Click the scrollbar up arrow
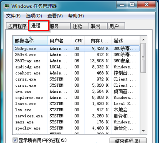Viewport: 159px width, 143px height. point(143,40)
